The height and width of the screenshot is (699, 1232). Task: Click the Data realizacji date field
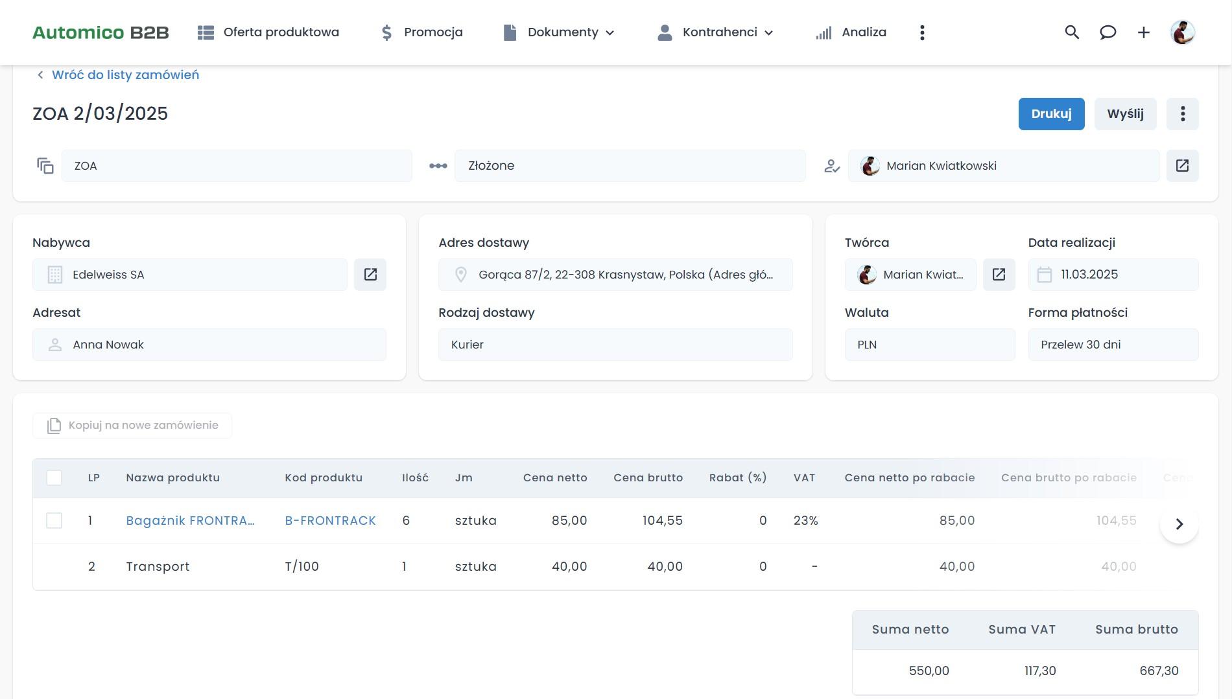pyautogui.click(x=1113, y=275)
